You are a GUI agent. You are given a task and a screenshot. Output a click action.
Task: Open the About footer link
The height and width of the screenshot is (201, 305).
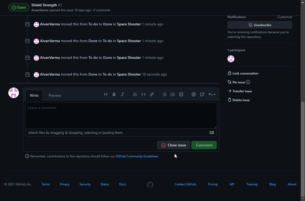tap(292, 184)
